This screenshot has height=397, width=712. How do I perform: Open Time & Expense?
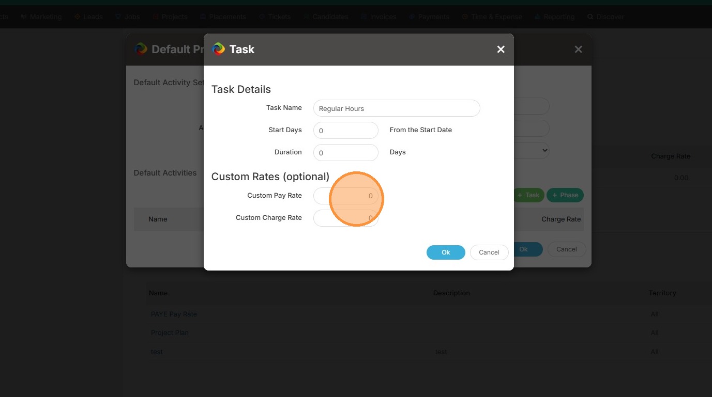coord(492,17)
